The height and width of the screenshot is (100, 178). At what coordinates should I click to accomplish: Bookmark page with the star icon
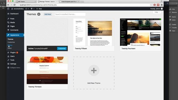pyautogui.click(x=151, y=5)
